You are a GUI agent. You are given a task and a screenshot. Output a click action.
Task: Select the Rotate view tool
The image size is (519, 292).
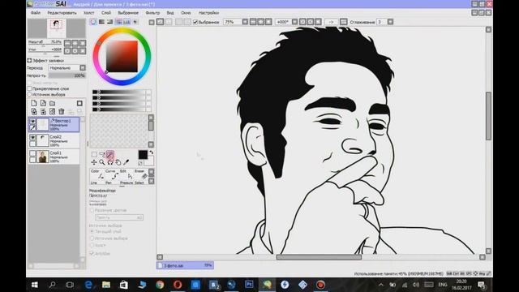(x=110, y=162)
